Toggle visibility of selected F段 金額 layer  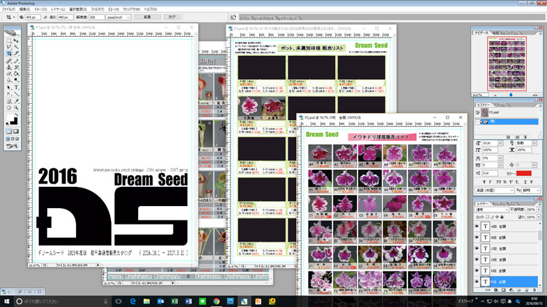477,282
